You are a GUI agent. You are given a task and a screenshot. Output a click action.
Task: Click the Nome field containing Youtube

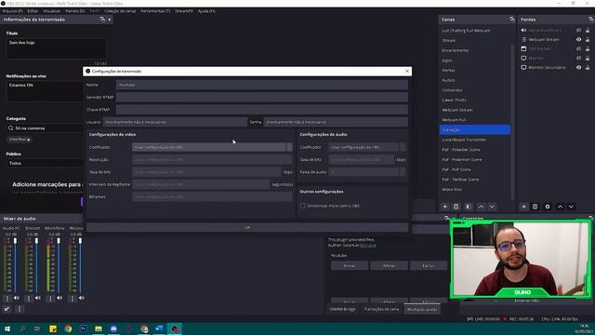[x=262, y=85]
